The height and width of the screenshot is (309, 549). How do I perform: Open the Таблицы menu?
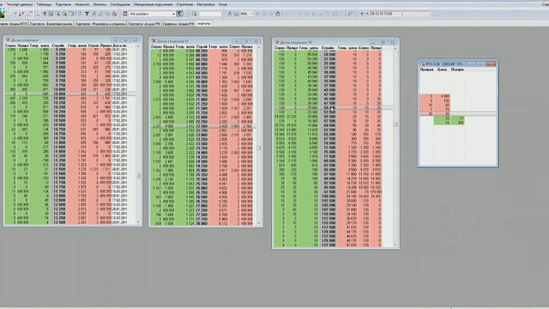[44, 4]
